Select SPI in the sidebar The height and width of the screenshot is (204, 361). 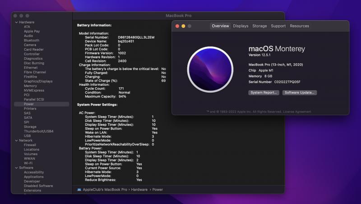[26, 122]
